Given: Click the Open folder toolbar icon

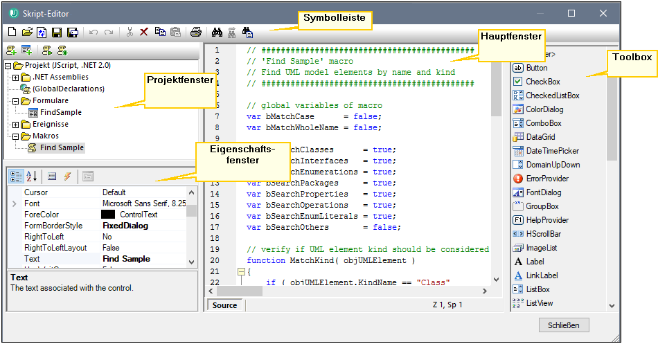Looking at the screenshot, I should (x=27, y=32).
